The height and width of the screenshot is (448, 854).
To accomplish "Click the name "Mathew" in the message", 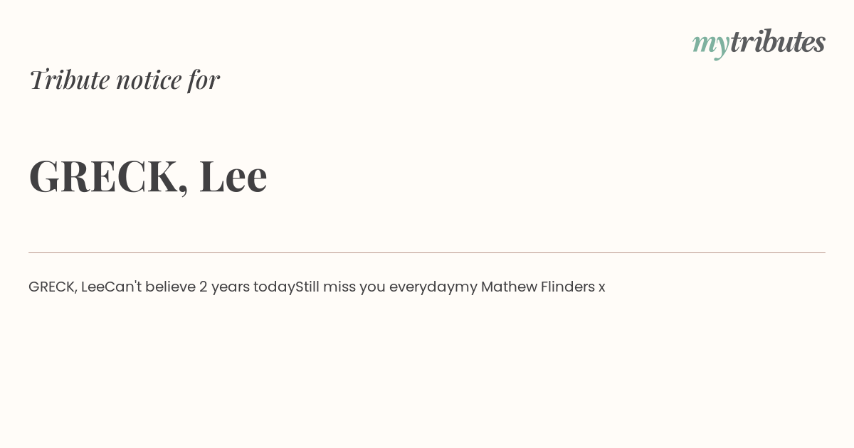I will [509, 287].
